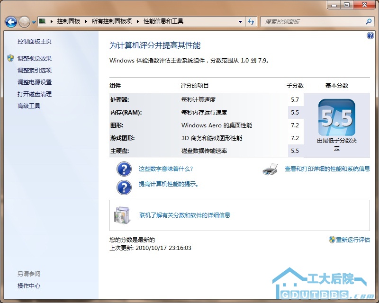379x303 pixels.
Task: Open the blue help question icon
Action: pyautogui.click(x=370, y=36)
